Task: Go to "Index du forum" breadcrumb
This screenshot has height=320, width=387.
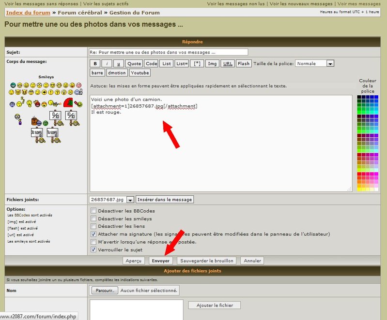Action: coord(27,12)
